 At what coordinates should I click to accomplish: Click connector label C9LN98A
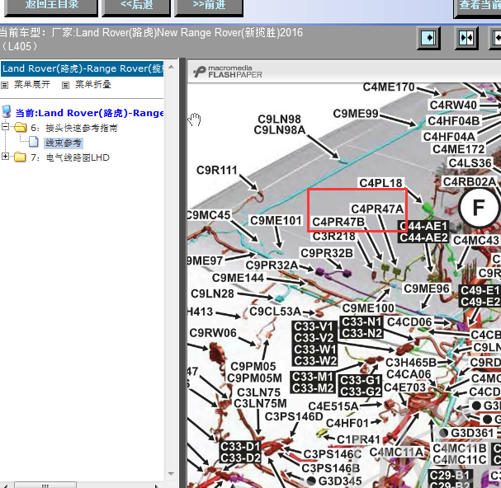tap(280, 130)
